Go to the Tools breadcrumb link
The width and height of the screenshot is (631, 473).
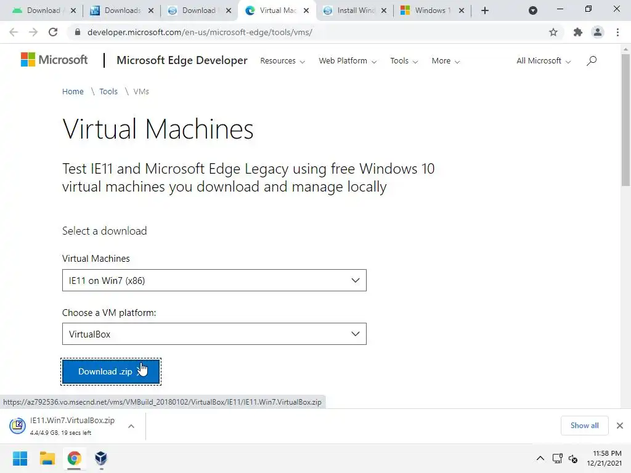click(108, 92)
